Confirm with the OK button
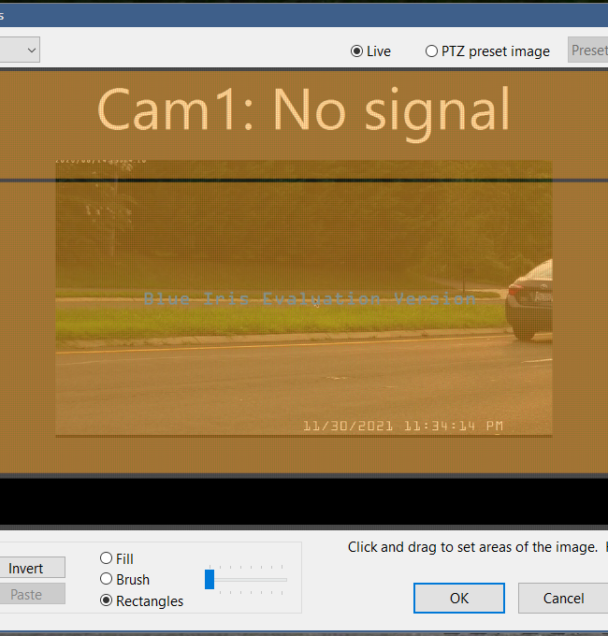This screenshot has width=608, height=636. (x=459, y=599)
